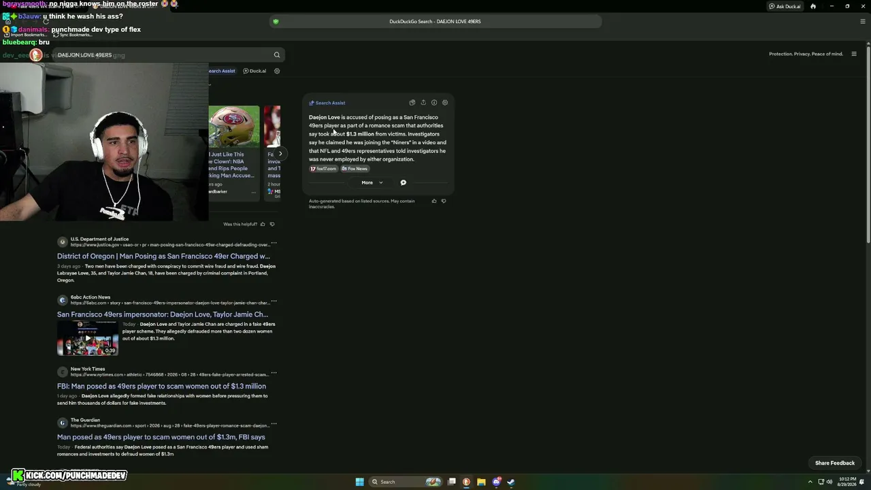This screenshot has width=871, height=490.
Task: Play the 6abc video thumbnail
Action: [x=88, y=338]
